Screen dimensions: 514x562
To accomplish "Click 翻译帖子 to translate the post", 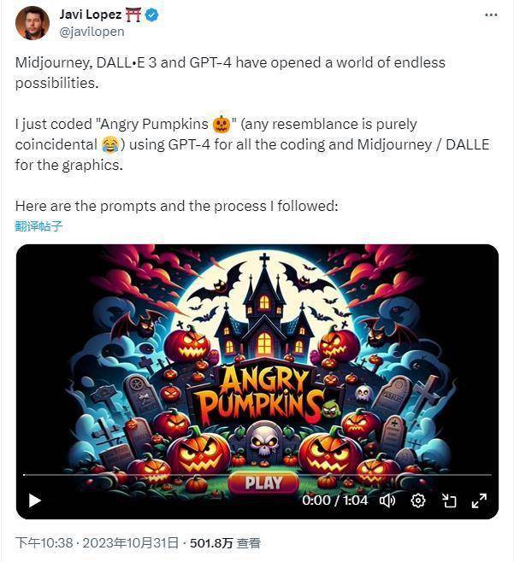I will click(38, 226).
